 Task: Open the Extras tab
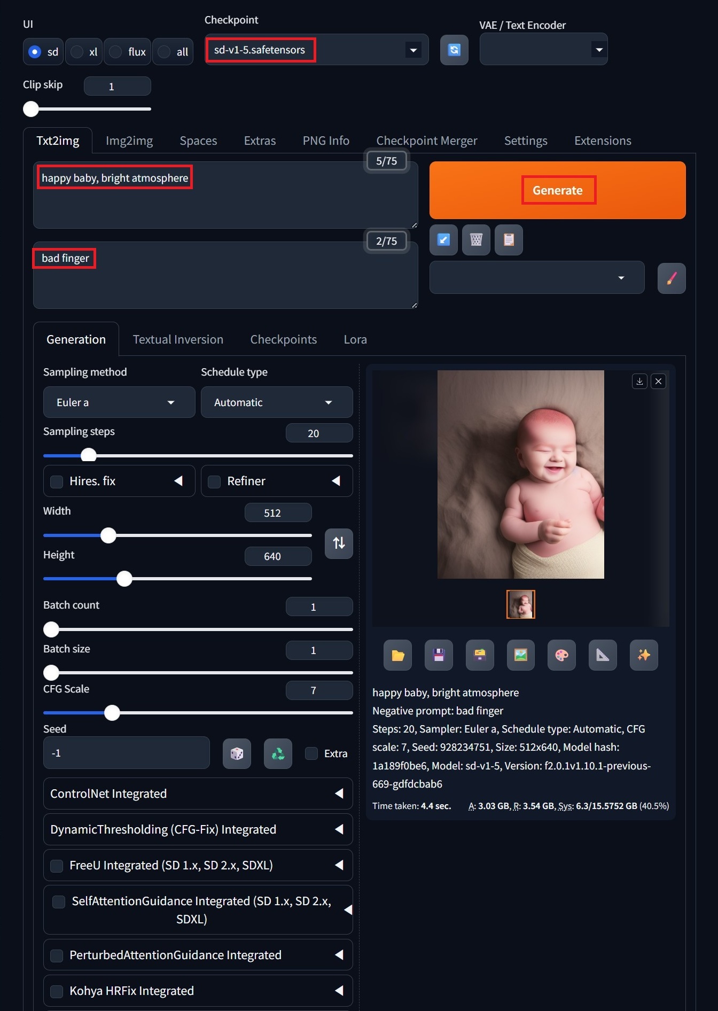click(260, 141)
